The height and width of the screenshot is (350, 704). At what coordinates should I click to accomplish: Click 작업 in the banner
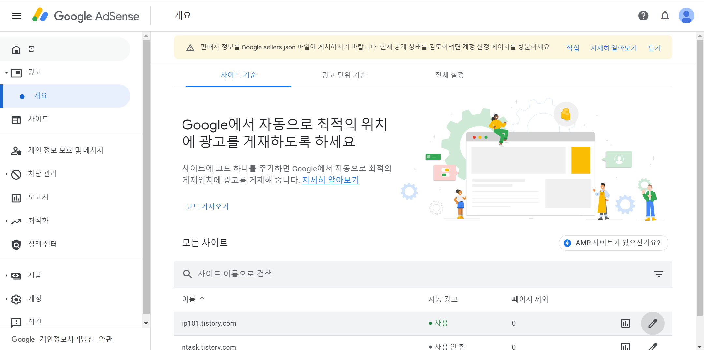point(573,48)
